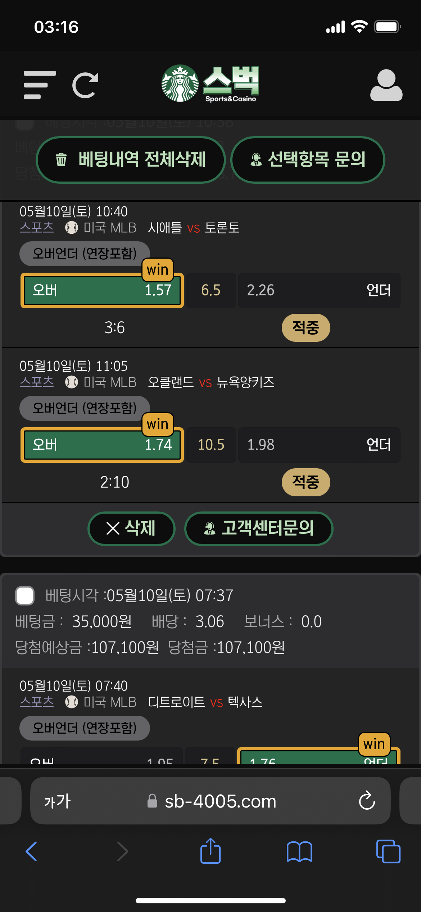Tap 가가 text size menu
Image resolution: width=421 pixels, height=912 pixels.
[x=57, y=801]
